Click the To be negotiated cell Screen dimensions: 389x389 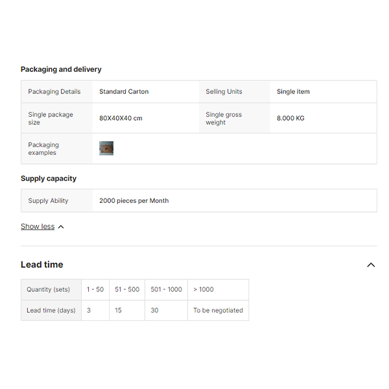218,311
